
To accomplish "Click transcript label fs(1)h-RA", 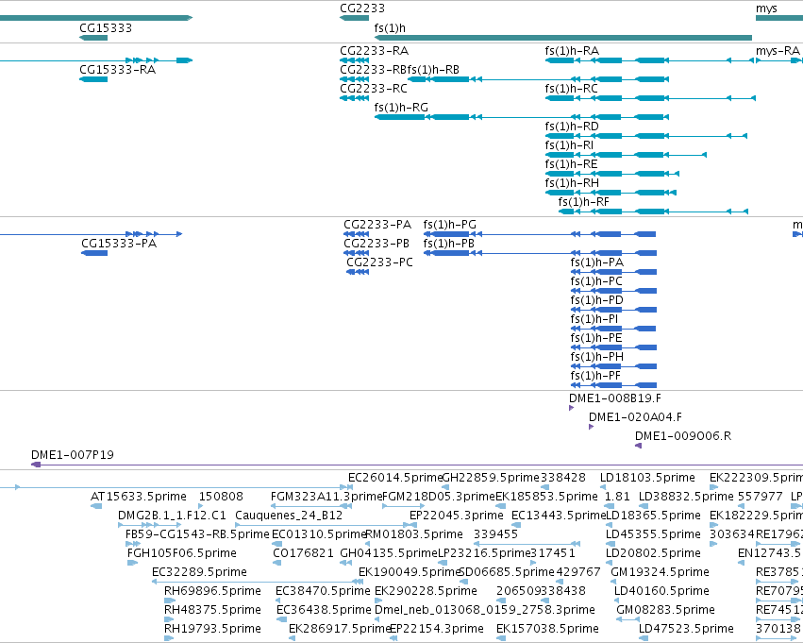I will [572, 51].
